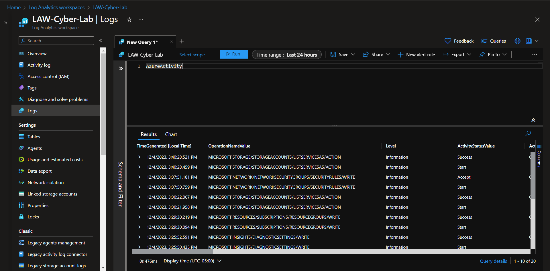Sort by the Level column header
The width and height of the screenshot is (550, 271).
[391, 146]
